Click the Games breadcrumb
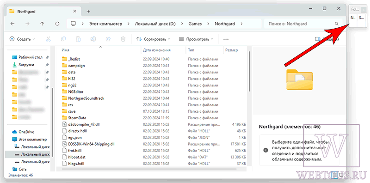 [x=195, y=24]
